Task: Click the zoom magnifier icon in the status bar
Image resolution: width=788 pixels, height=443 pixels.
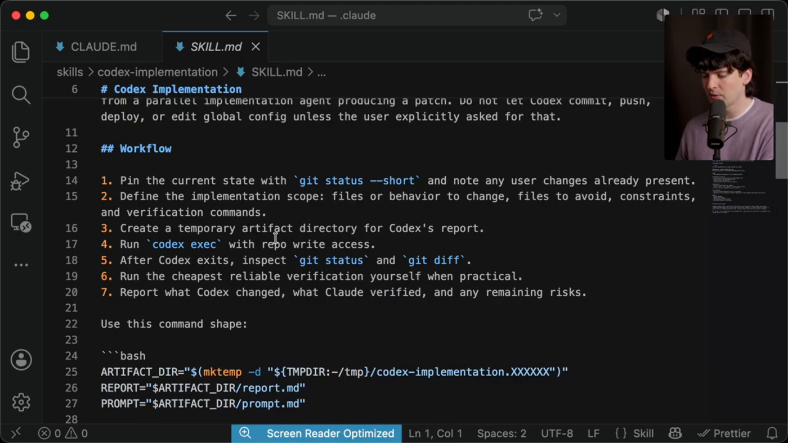Action: (x=245, y=433)
